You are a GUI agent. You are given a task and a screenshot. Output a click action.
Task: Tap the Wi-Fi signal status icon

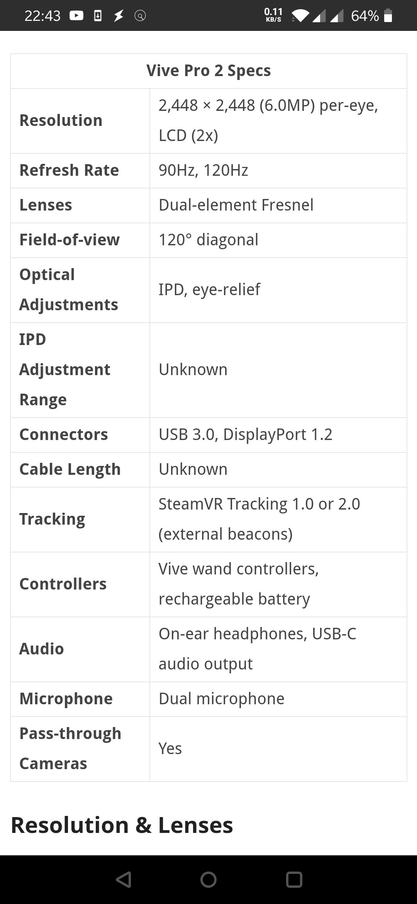point(300,16)
